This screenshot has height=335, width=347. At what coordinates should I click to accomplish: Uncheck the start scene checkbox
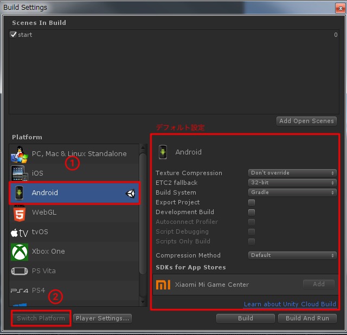click(13, 35)
